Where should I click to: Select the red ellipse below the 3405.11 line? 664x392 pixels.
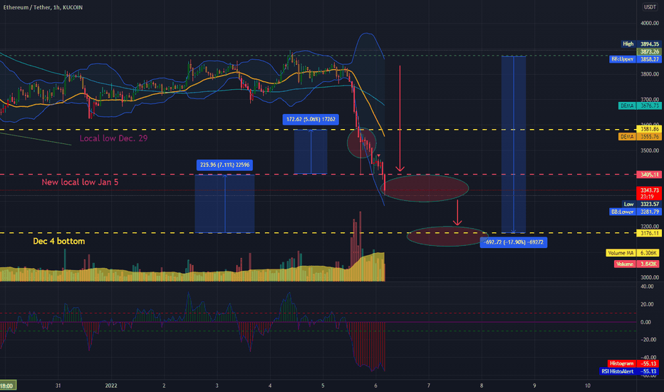(x=425, y=188)
